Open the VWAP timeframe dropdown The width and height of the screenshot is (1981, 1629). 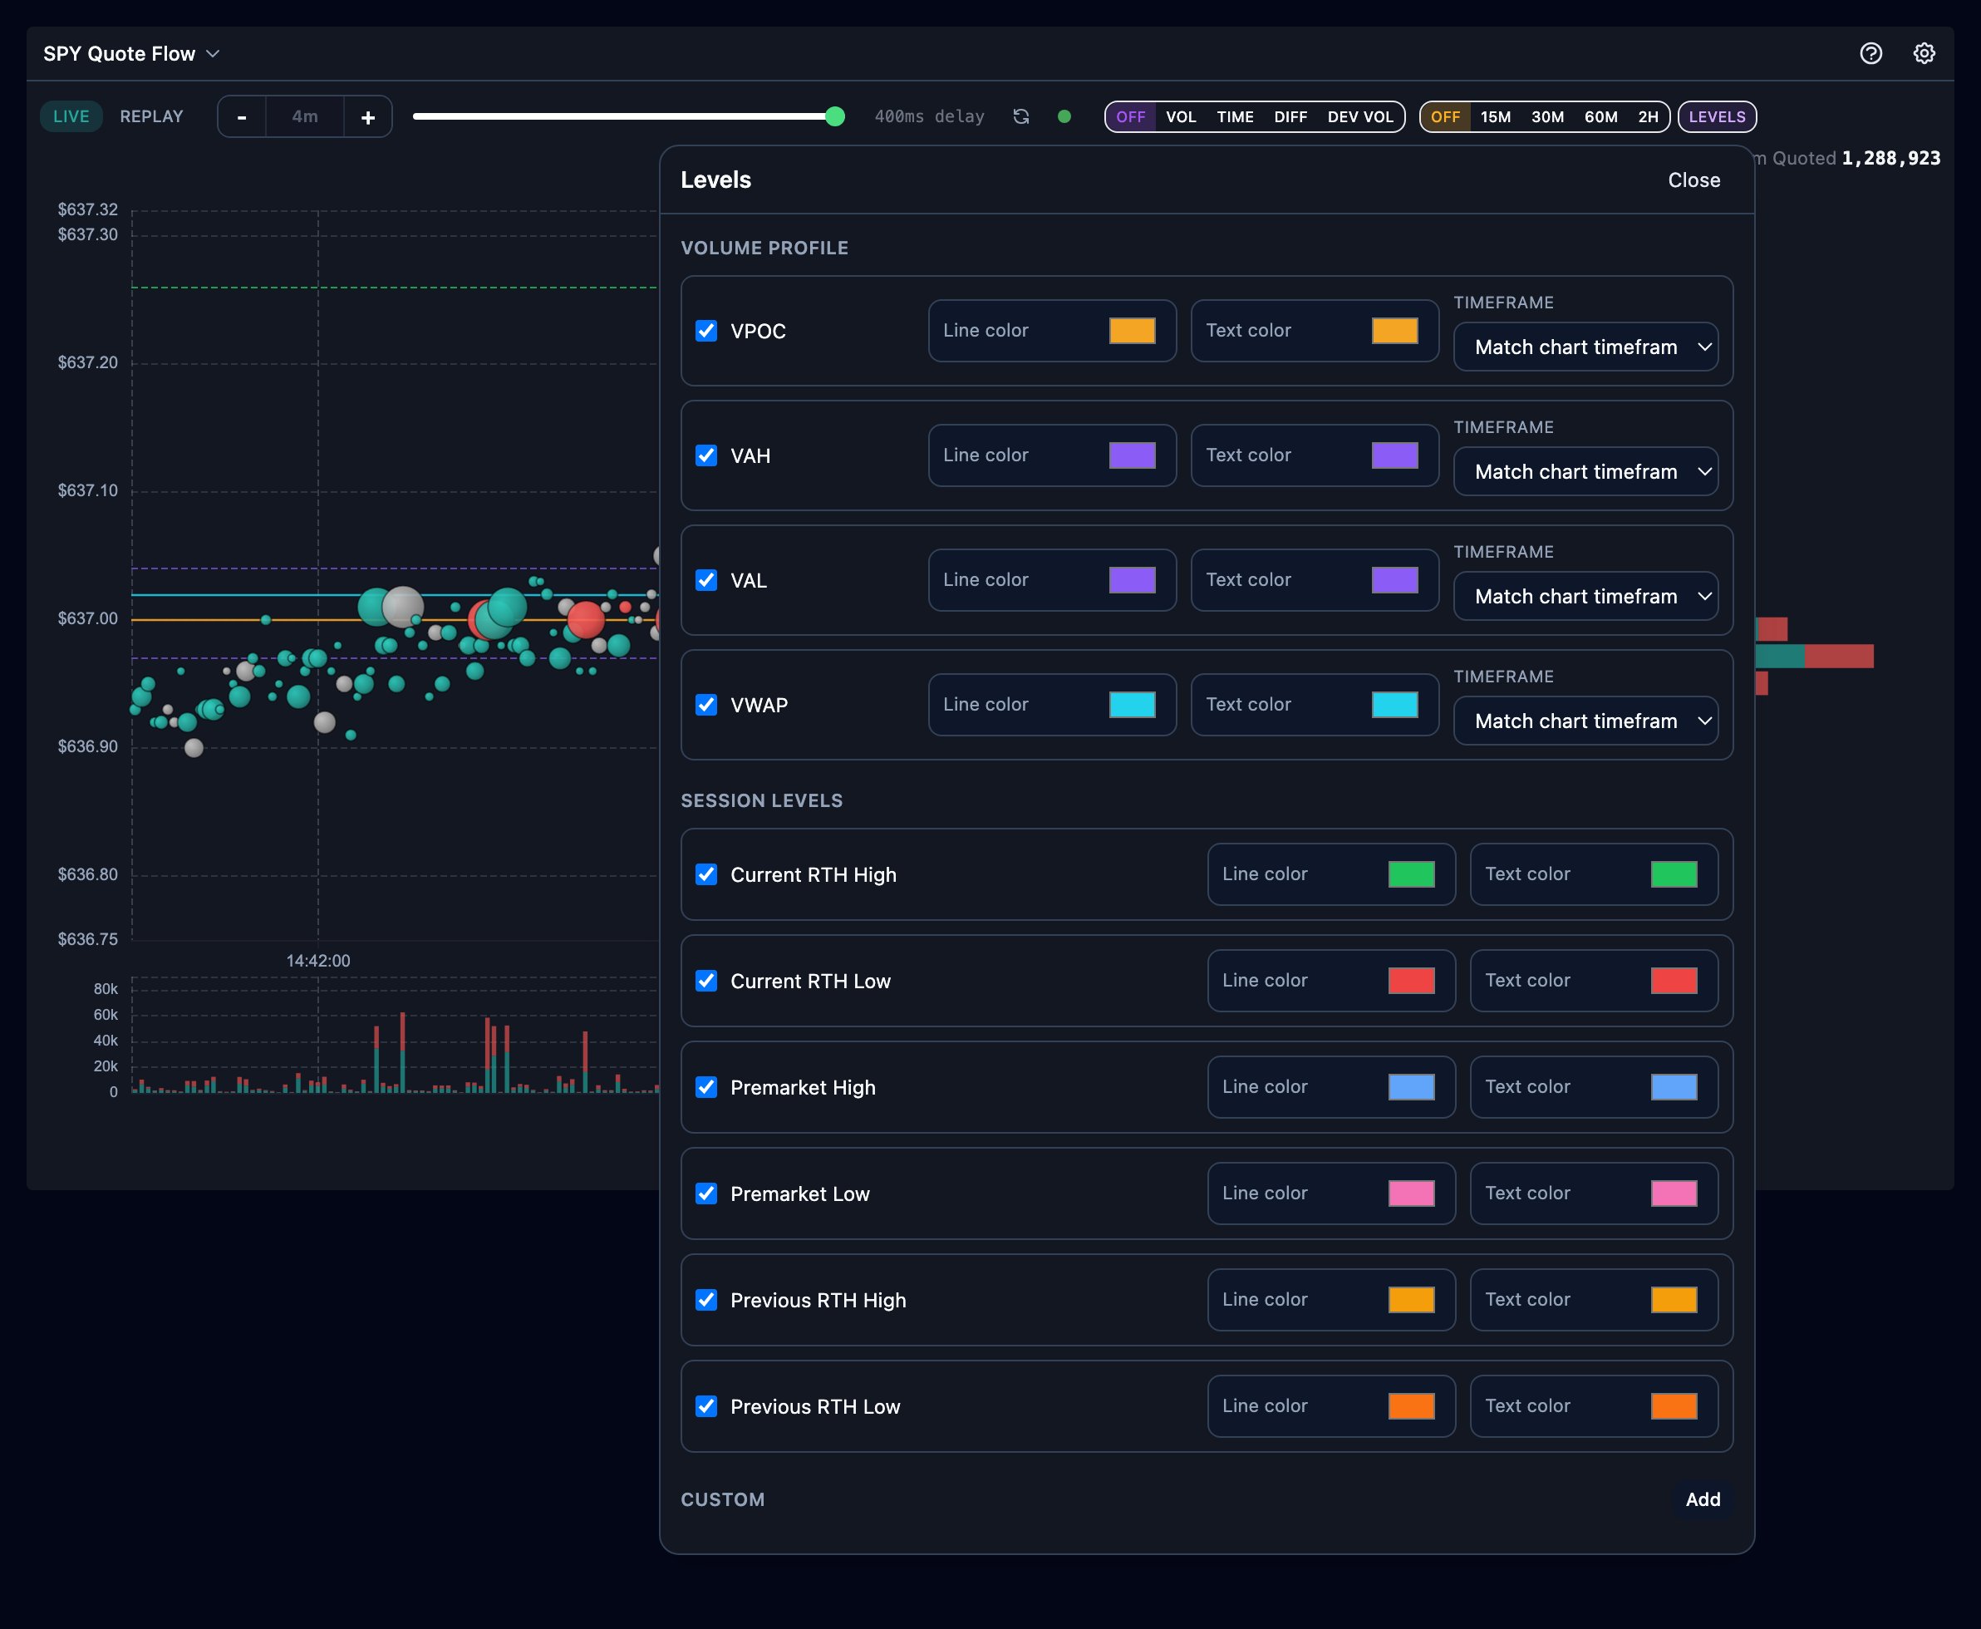(1585, 721)
